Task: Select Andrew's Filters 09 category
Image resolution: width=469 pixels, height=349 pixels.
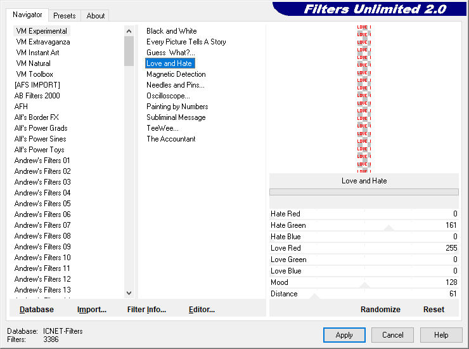Action: 42,247
